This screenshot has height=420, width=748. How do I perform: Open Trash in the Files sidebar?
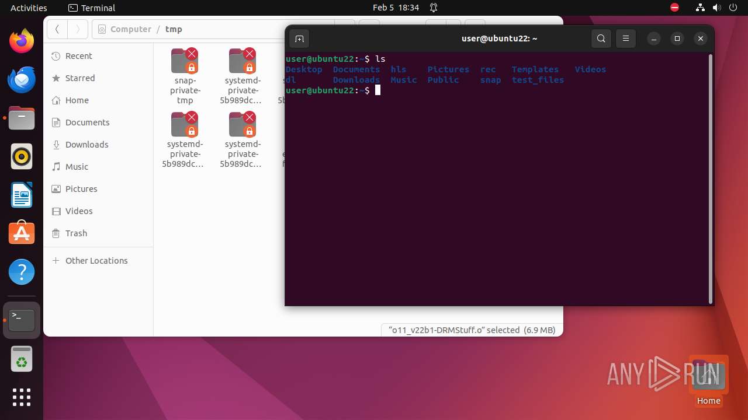point(98,233)
